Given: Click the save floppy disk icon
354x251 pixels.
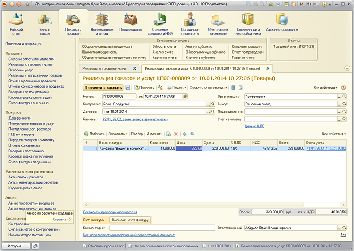Looking at the screenshot, I should 128,88.
